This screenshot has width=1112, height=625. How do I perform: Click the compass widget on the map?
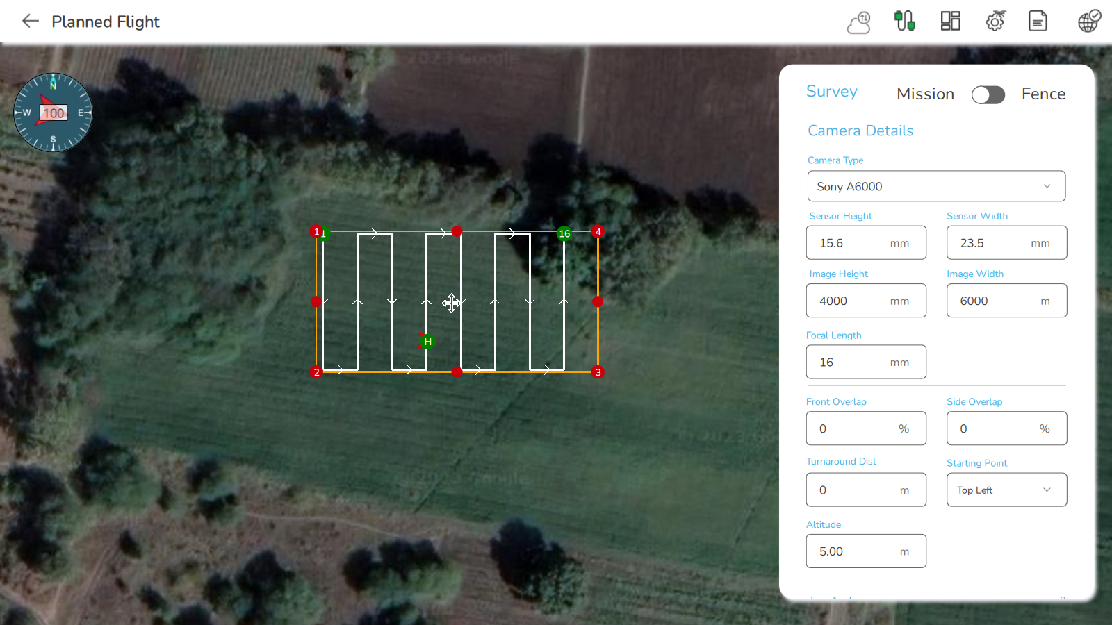tap(53, 112)
